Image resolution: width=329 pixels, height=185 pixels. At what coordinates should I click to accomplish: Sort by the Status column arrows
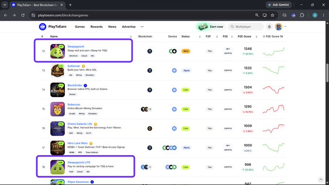(x=200, y=36)
